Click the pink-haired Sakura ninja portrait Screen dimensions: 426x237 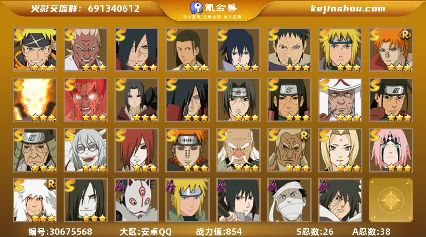[391, 150]
